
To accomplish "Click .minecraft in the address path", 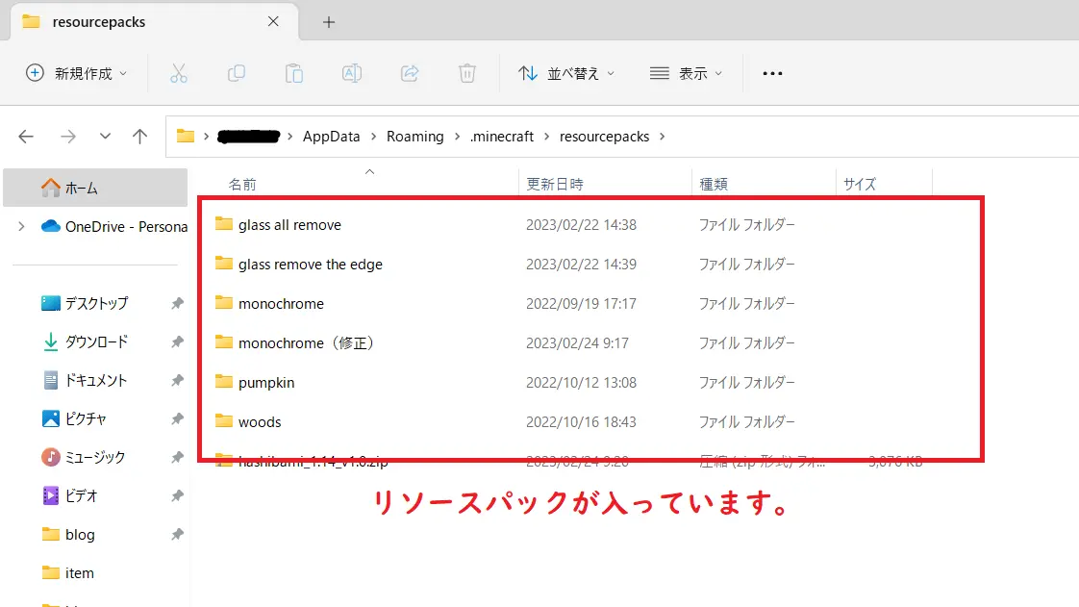I will point(502,137).
